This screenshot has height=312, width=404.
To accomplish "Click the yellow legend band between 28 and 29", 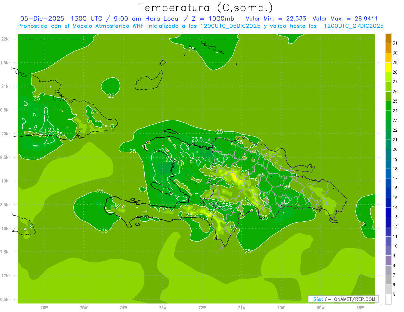I will click(388, 67).
